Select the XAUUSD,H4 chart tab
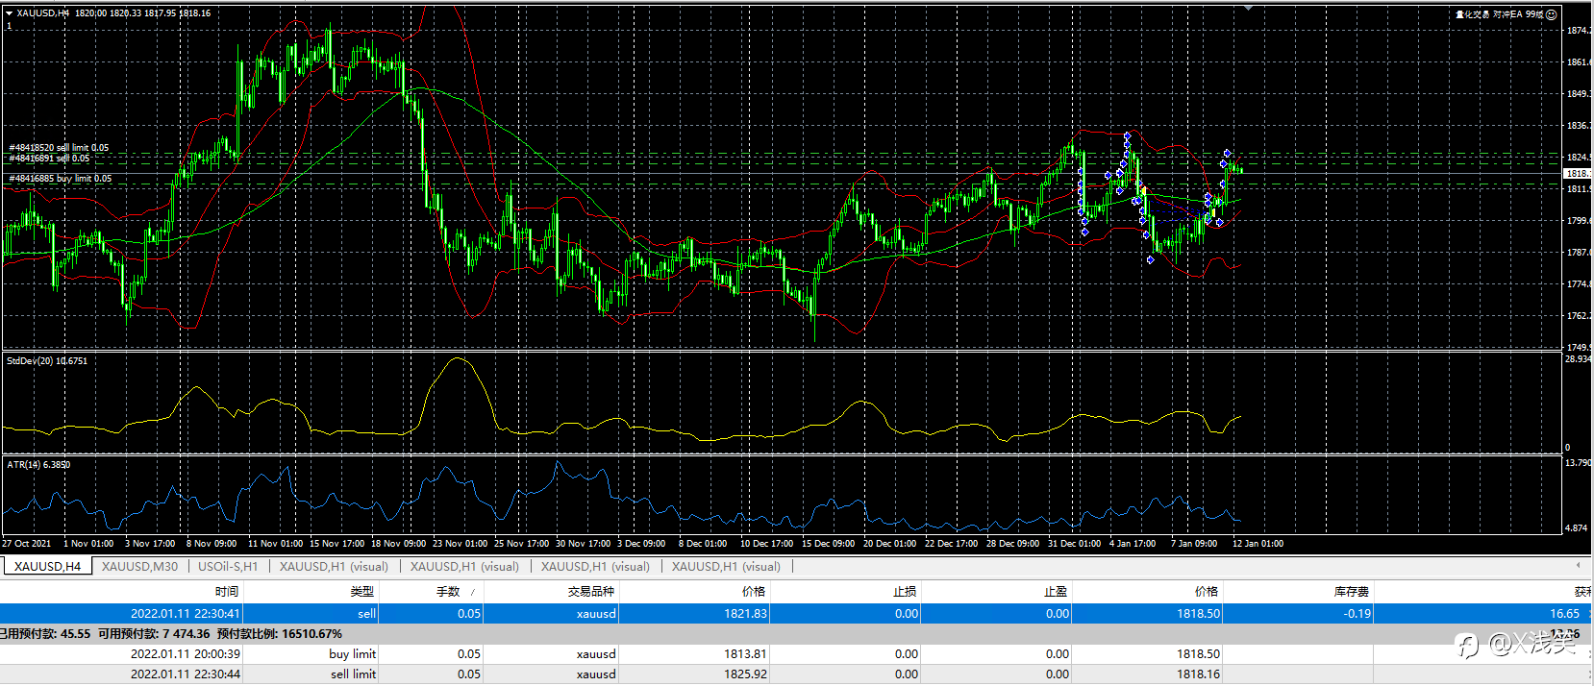This screenshot has height=686, width=1594. [47, 566]
